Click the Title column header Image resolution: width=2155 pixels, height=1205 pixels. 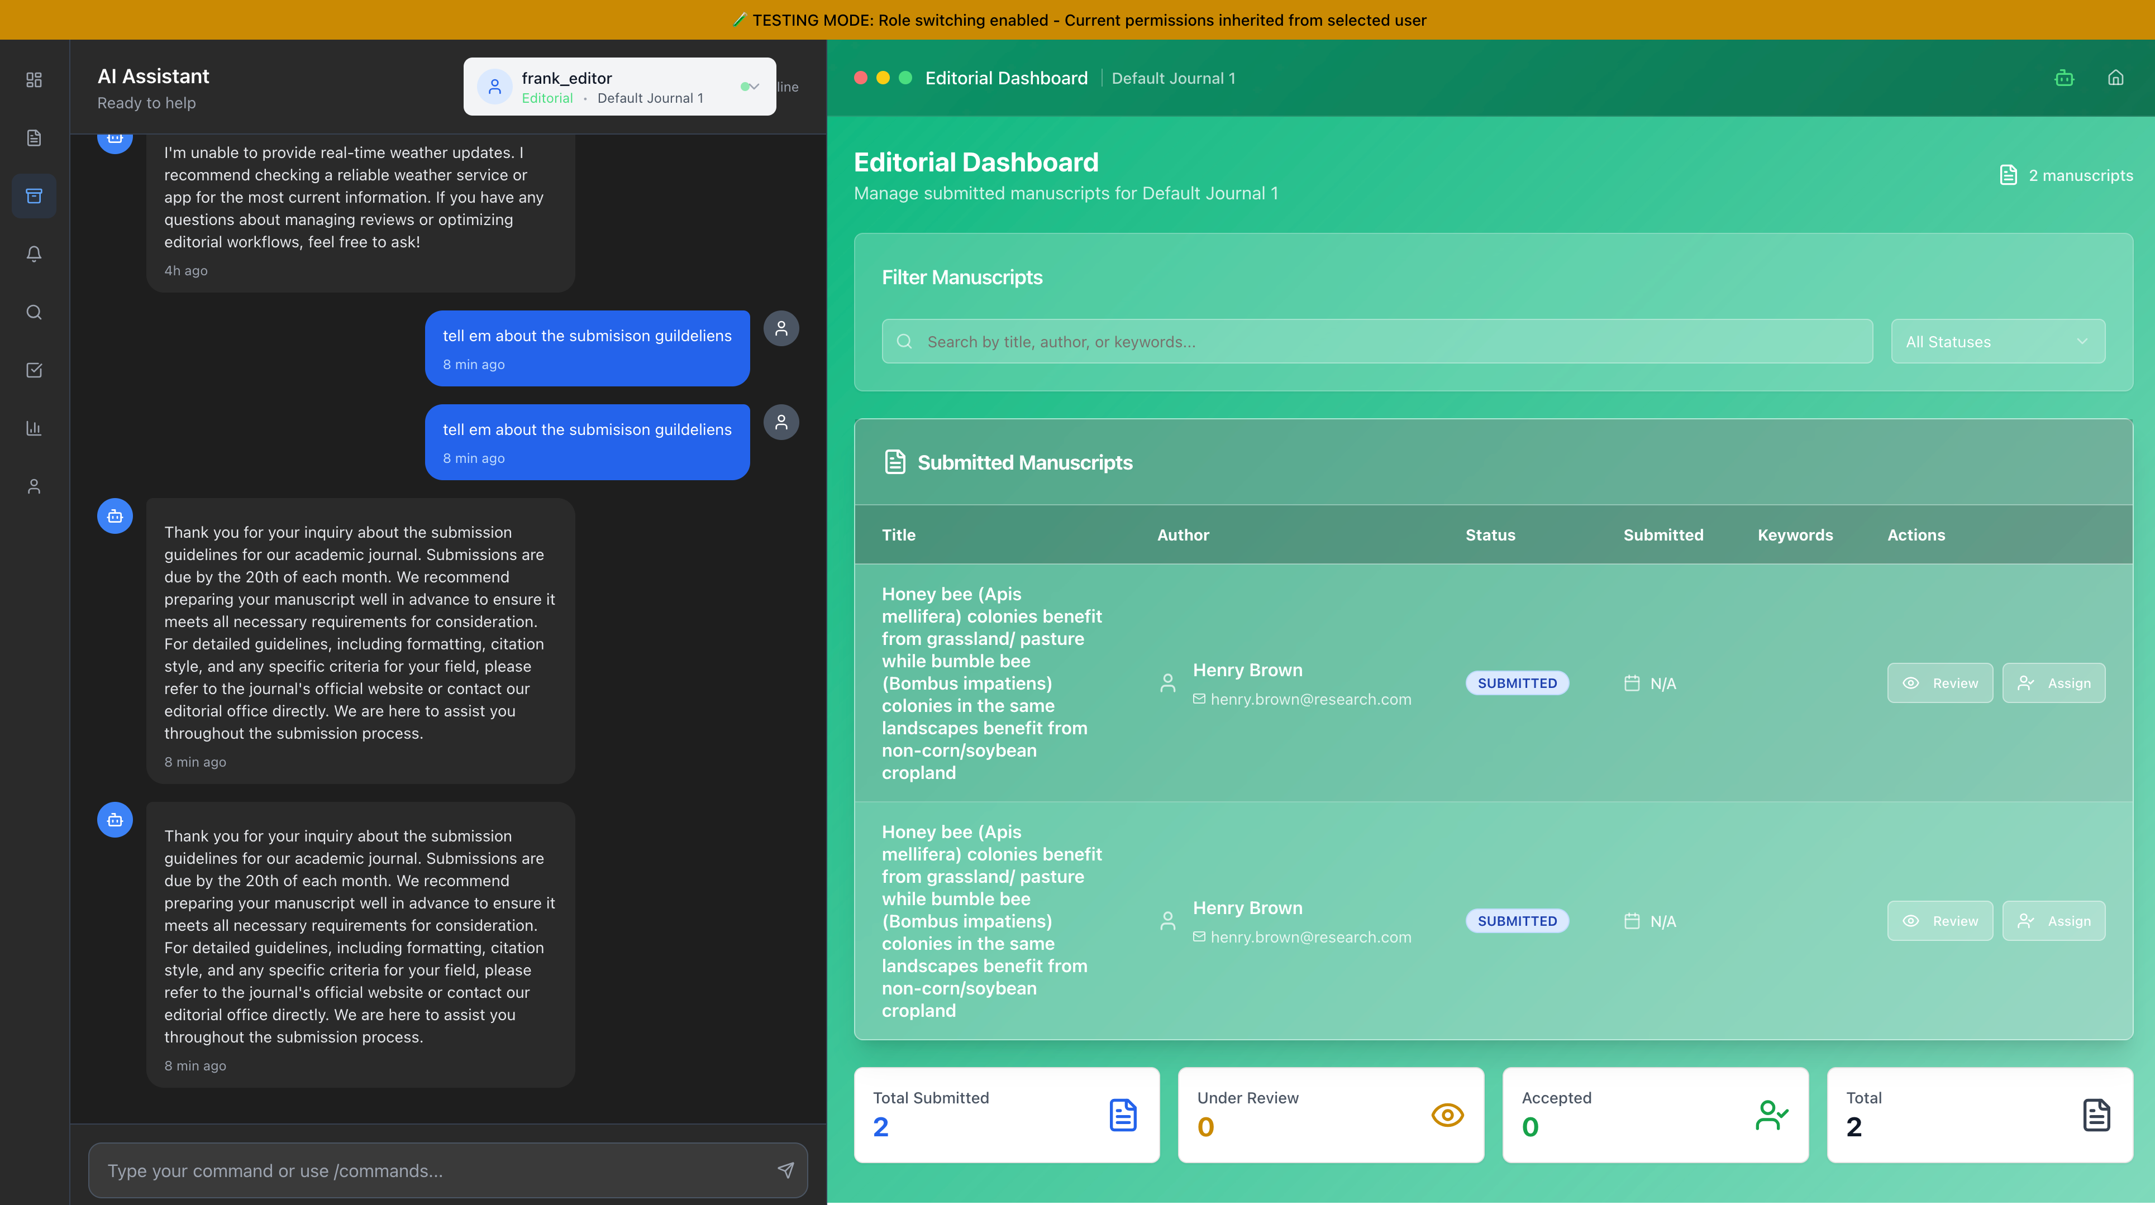[x=898, y=535]
